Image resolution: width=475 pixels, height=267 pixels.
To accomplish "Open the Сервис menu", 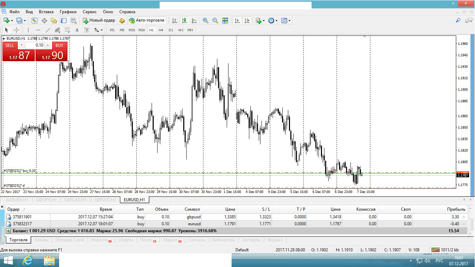I will point(89,11).
